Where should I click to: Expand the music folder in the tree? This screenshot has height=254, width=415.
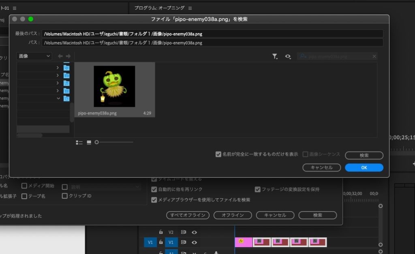[58, 83]
